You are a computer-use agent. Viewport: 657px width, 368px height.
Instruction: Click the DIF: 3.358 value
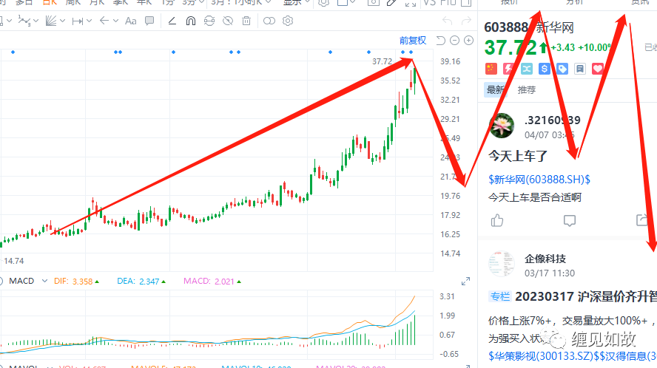pos(77,282)
